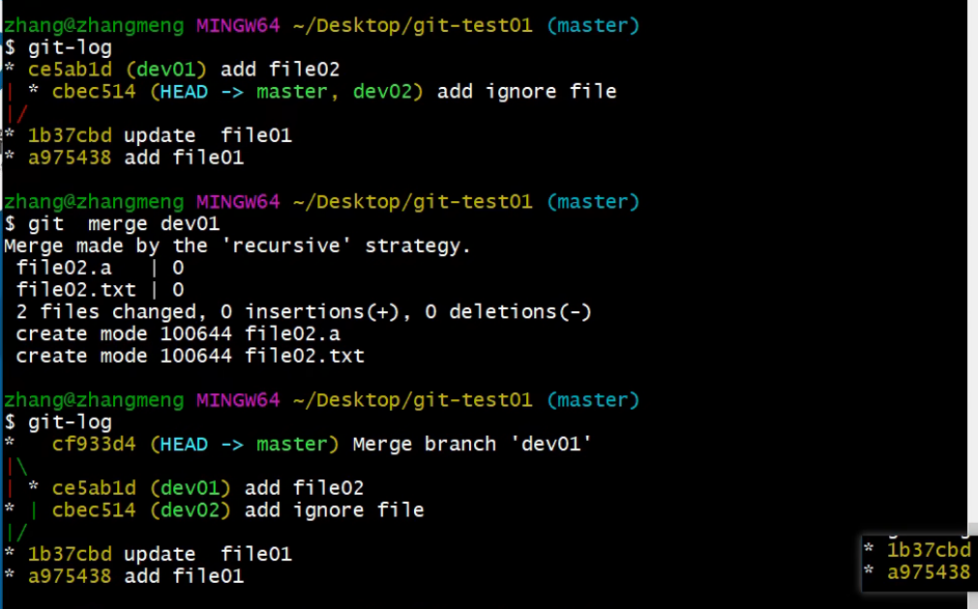Screen dimensions: 978x609
Task: Click the a975438 hash in the bottom-right overlay
Action: 929,572
